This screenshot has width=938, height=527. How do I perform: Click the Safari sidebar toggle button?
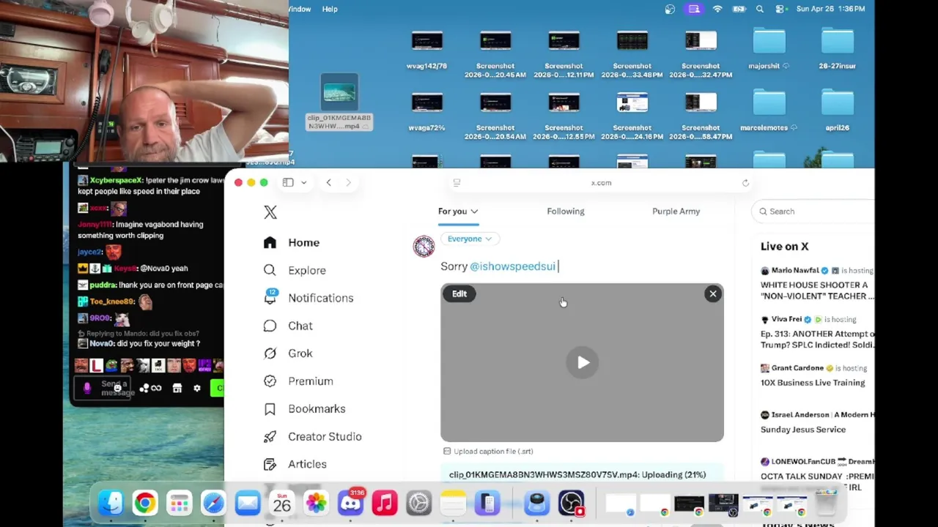288,183
